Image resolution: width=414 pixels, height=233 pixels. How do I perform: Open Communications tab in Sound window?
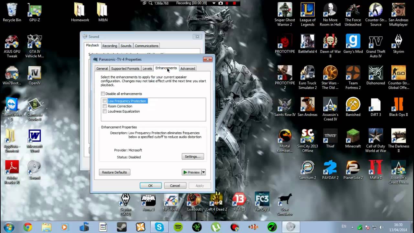coord(147,46)
